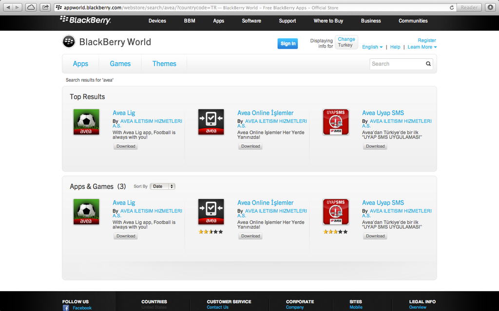Focus the Search input field
The height and width of the screenshot is (311, 499).
point(397,64)
